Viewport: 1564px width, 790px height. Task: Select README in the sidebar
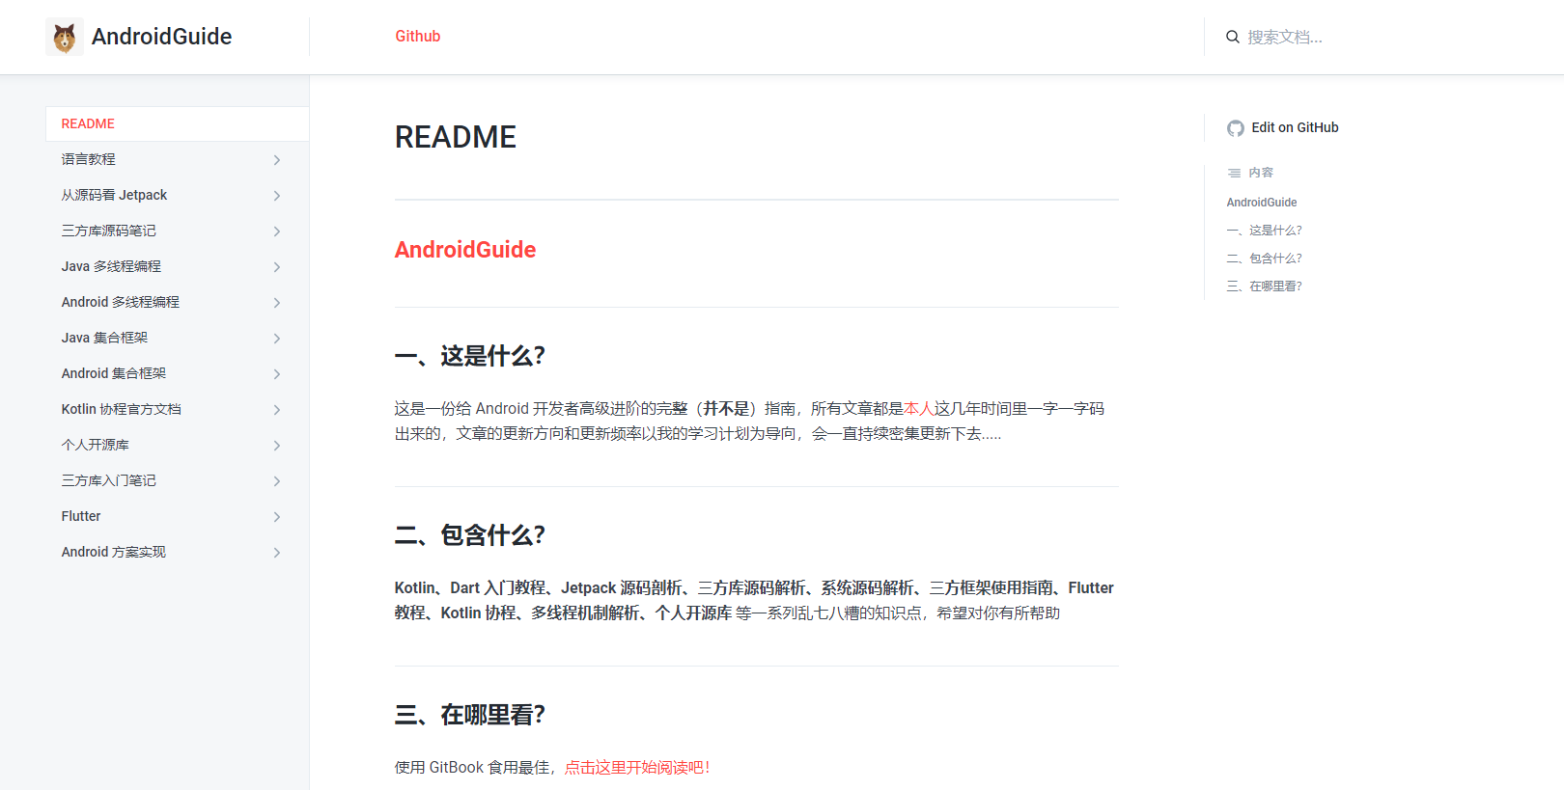click(88, 123)
